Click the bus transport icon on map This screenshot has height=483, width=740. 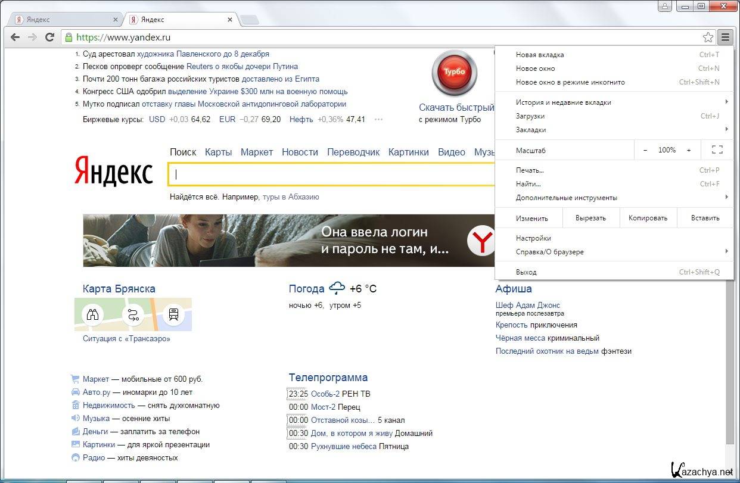pyautogui.click(x=173, y=314)
